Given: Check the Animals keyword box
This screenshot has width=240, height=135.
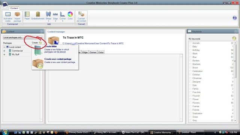Looking at the screenshot, I should point(190,43).
